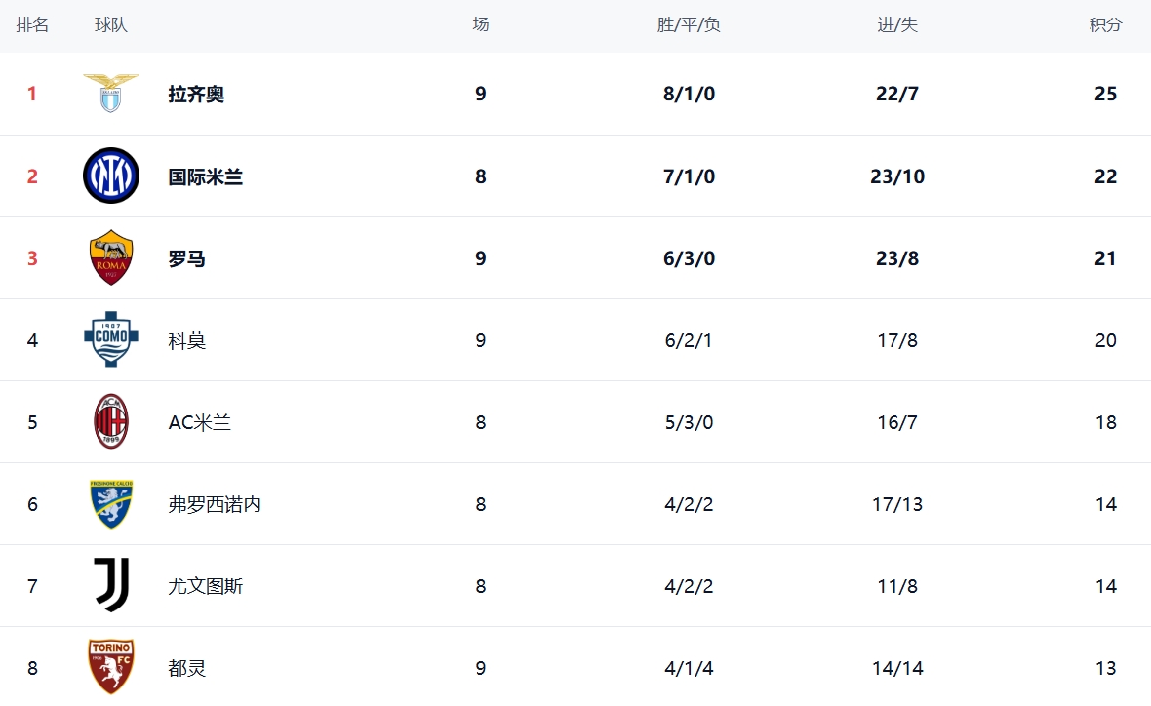Click Roma's 23/8 goals cell
1151x706 pixels.
point(897,259)
